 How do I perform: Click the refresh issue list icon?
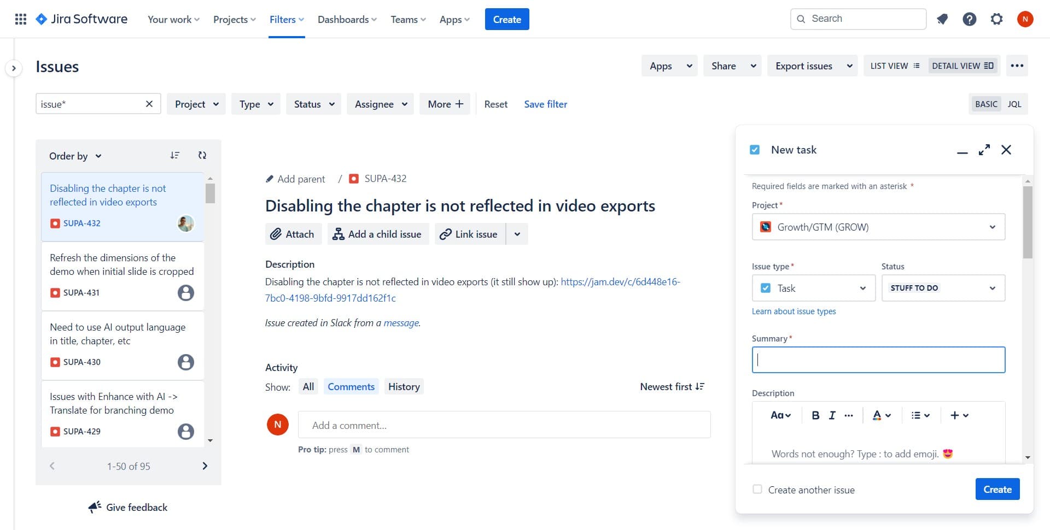202,156
